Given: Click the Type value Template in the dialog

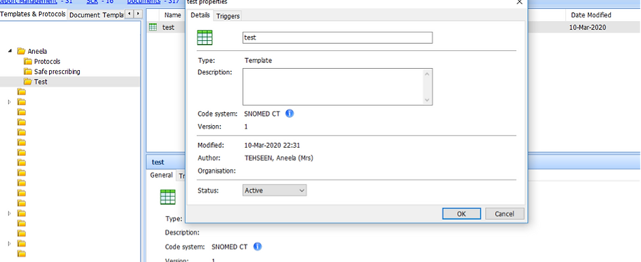Looking at the screenshot, I should (x=258, y=61).
